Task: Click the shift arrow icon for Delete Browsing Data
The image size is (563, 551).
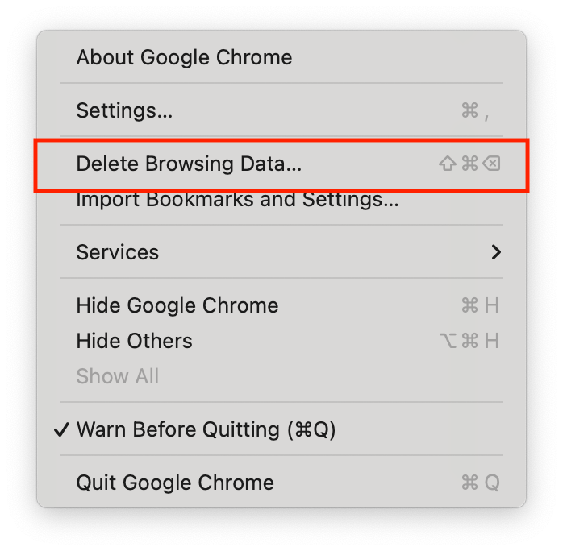Action: click(x=447, y=164)
